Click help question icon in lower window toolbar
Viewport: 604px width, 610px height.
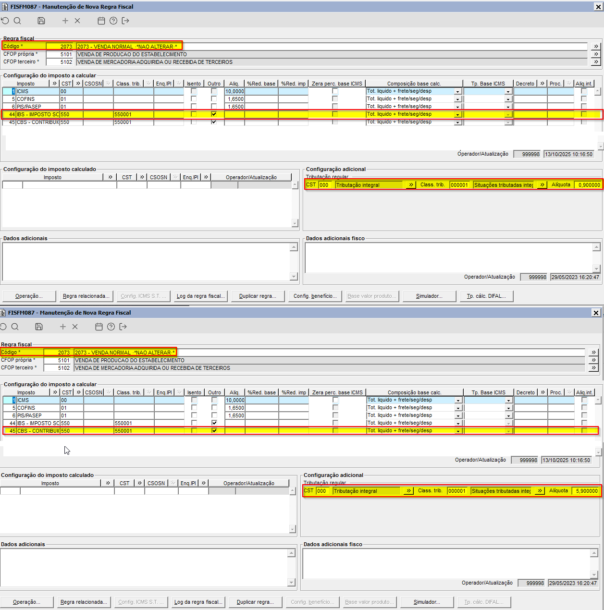[111, 327]
